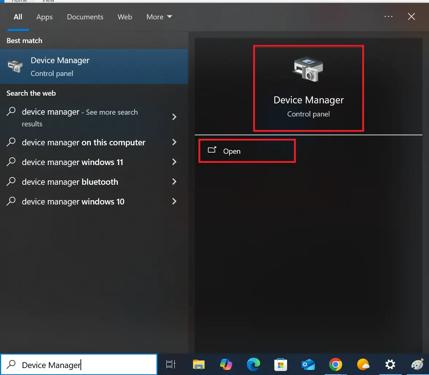Open the three-dots options menu
429x375 pixels.
tap(389, 17)
